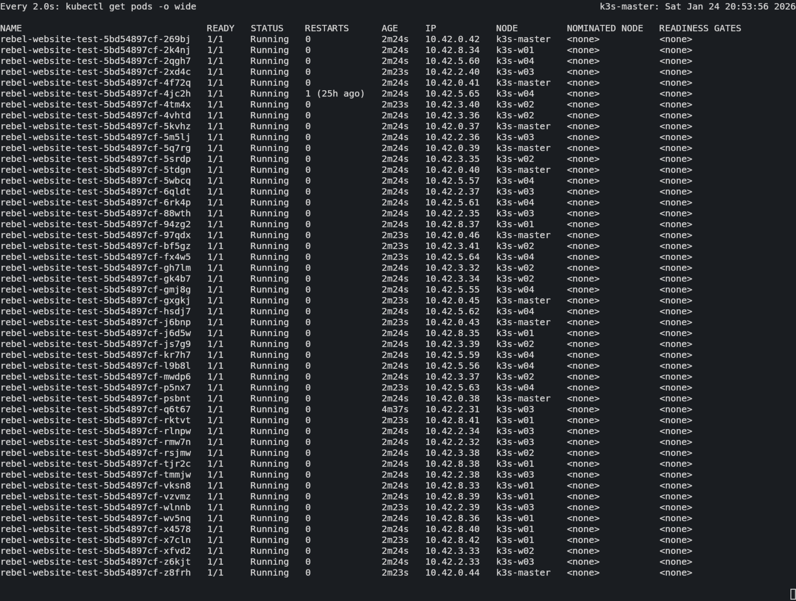Select pod name rebel-website-test-5bd54897cf-269bj
796x601 pixels.
[95, 39]
